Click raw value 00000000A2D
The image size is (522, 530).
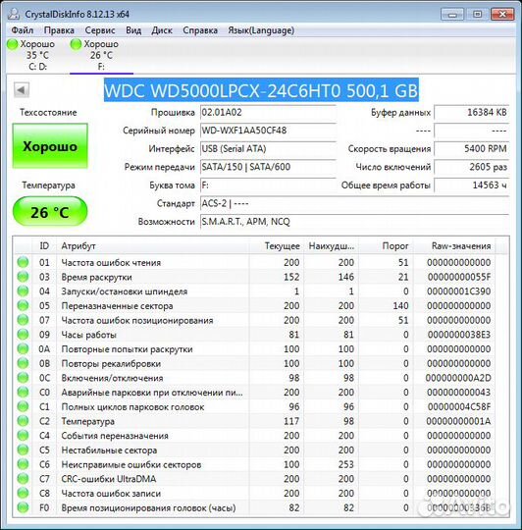coord(458,378)
